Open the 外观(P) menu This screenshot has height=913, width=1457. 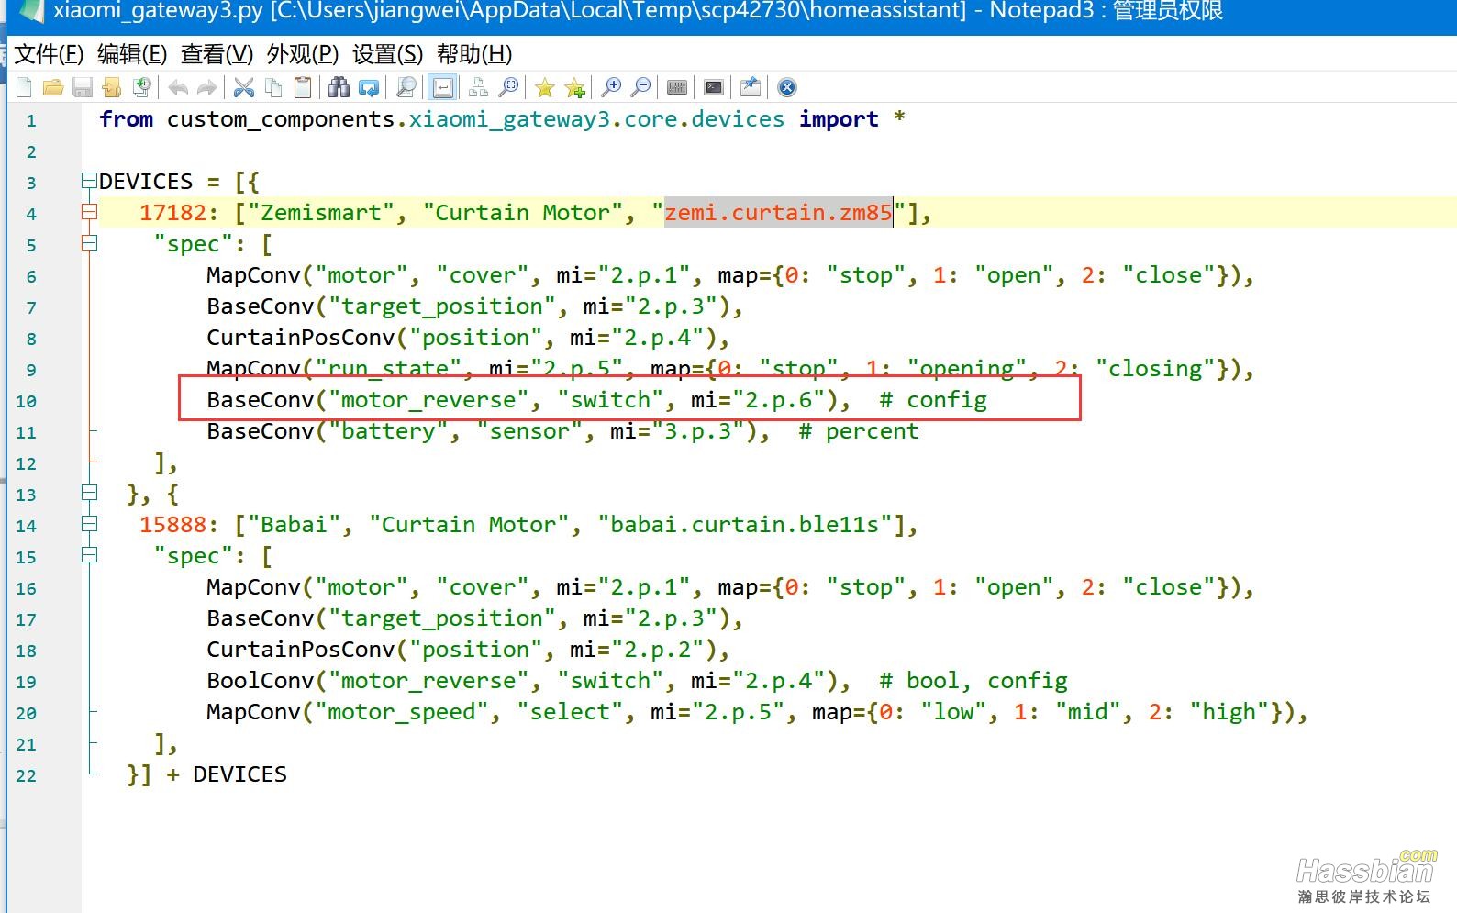(303, 54)
